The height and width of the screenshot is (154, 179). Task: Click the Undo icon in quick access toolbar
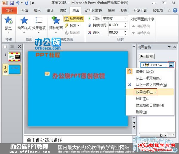[x=18, y=3]
